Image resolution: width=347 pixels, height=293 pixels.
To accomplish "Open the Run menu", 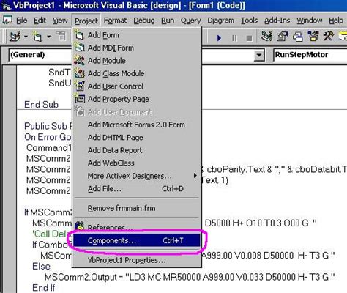I will (168, 21).
